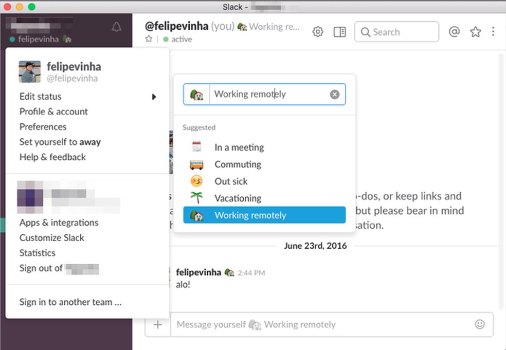Click Help & feedback
Screen dimensions: 506x350
point(52,157)
